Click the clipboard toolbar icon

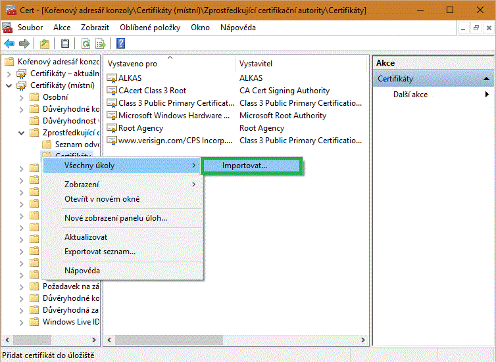(x=65, y=43)
